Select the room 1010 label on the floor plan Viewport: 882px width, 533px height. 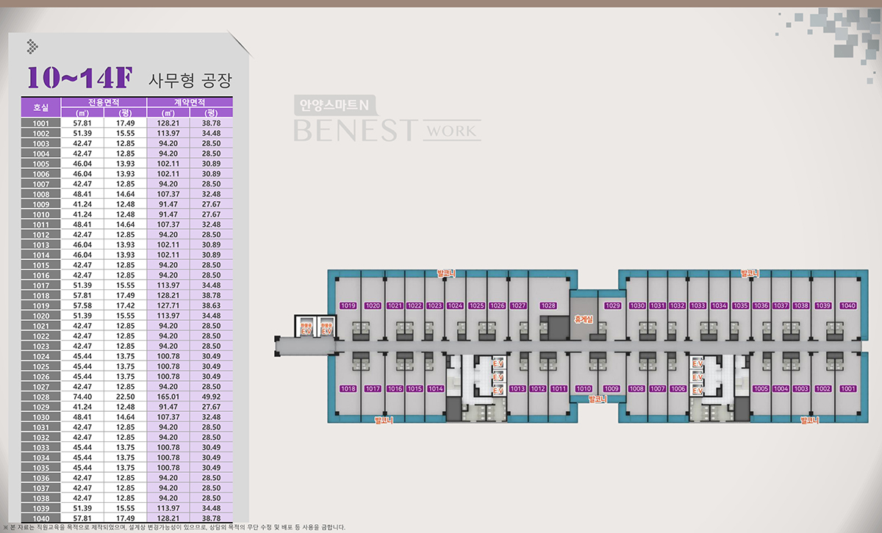tap(584, 388)
